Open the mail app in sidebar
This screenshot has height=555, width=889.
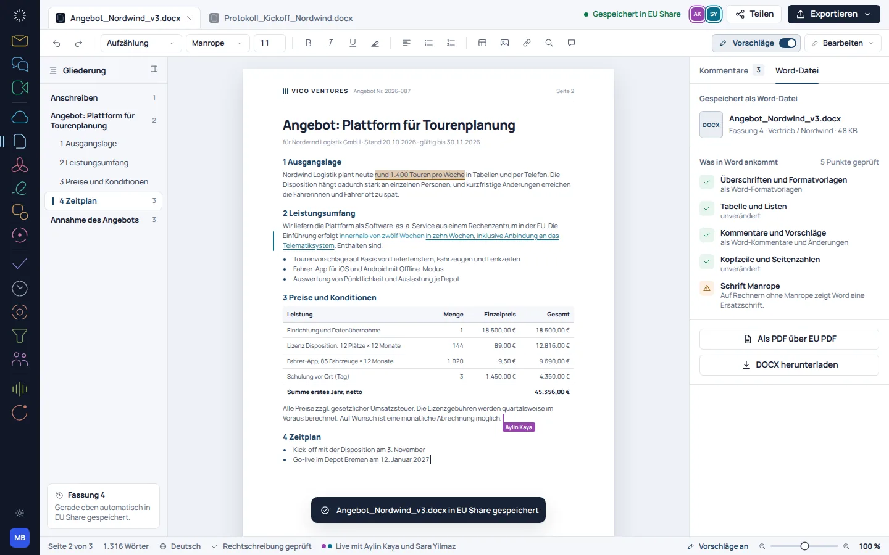20,41
